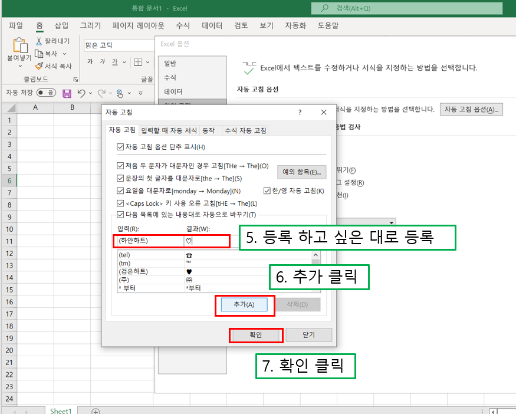Screen dimensions: 516x414
Task: Switch to the 수식 ribbon tab
Action: 183,25
